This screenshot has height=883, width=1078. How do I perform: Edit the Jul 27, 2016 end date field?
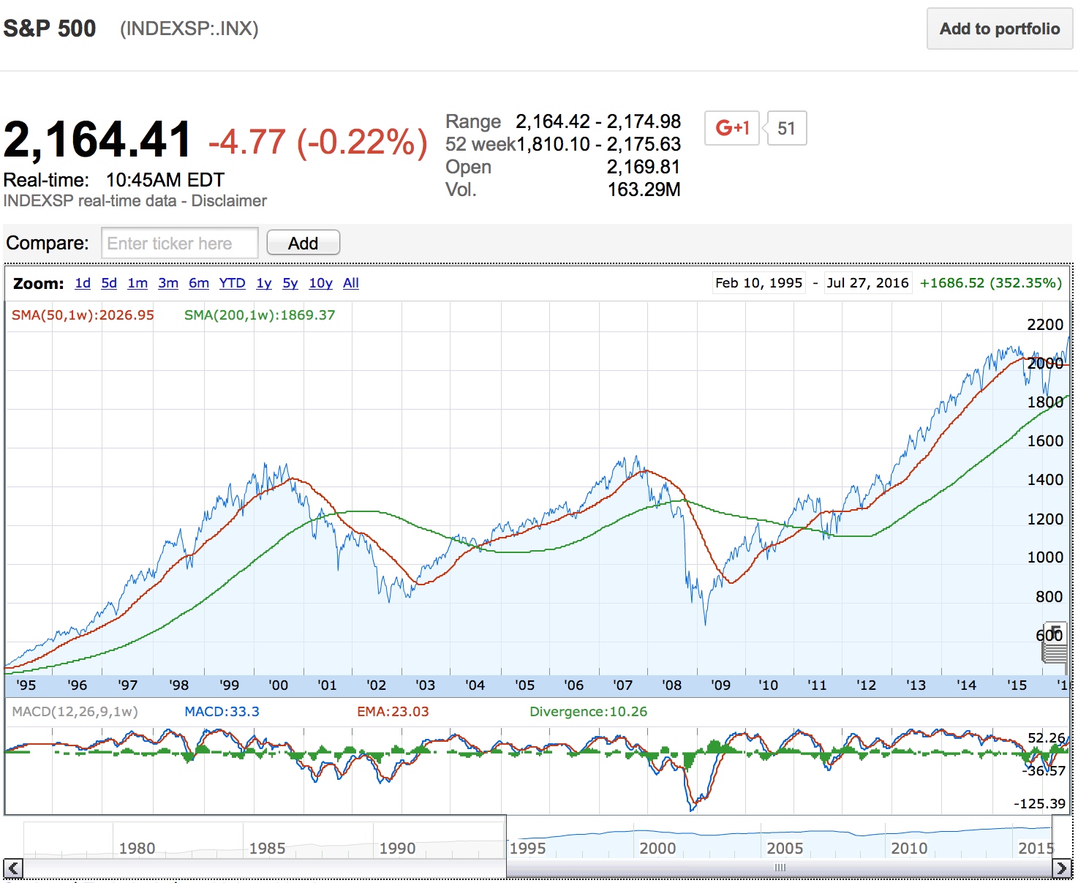tap(868, 283)
